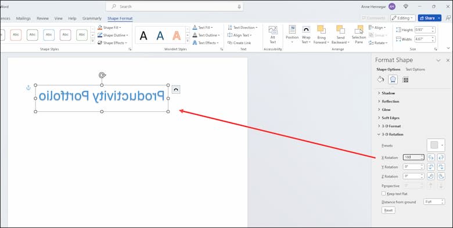Expand the Glow section
The image size is (453, 228).
(384, 110)
